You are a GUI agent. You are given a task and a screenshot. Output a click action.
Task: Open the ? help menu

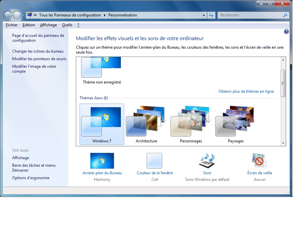coord(78,25)
